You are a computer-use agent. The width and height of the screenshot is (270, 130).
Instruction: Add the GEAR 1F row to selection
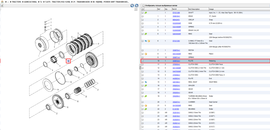coord(143,89)
